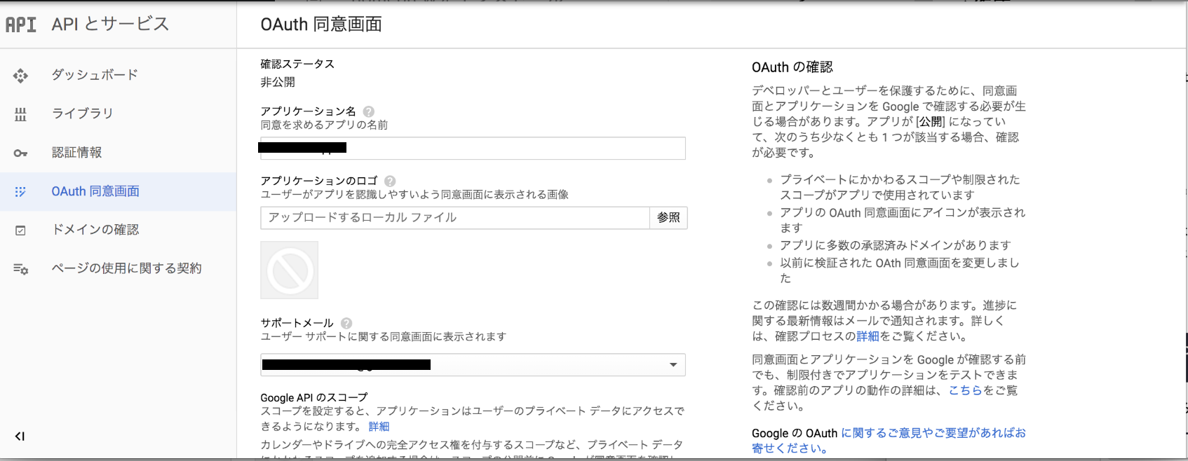This screenshot has height=461, width=1188.
Task: Click help icon next to アプリケーション名
Action: pos(369,111)
